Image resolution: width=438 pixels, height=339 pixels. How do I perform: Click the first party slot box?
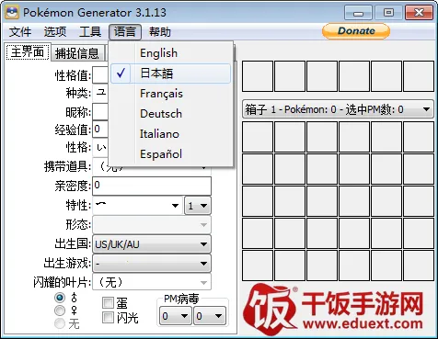[258, 76]
